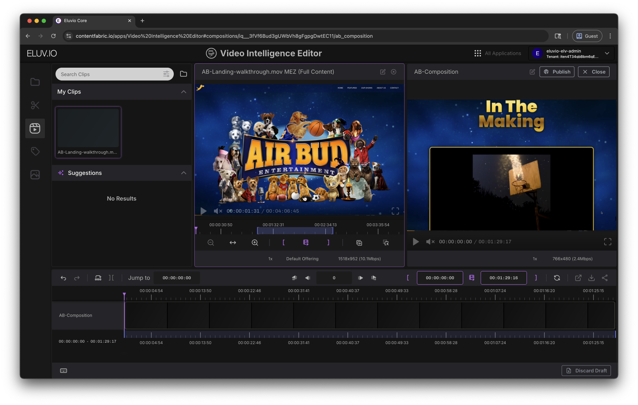Open the 1518x952 resolution dropdown
638x405 pixels.
pyautogui.click(x=360, y=259)
